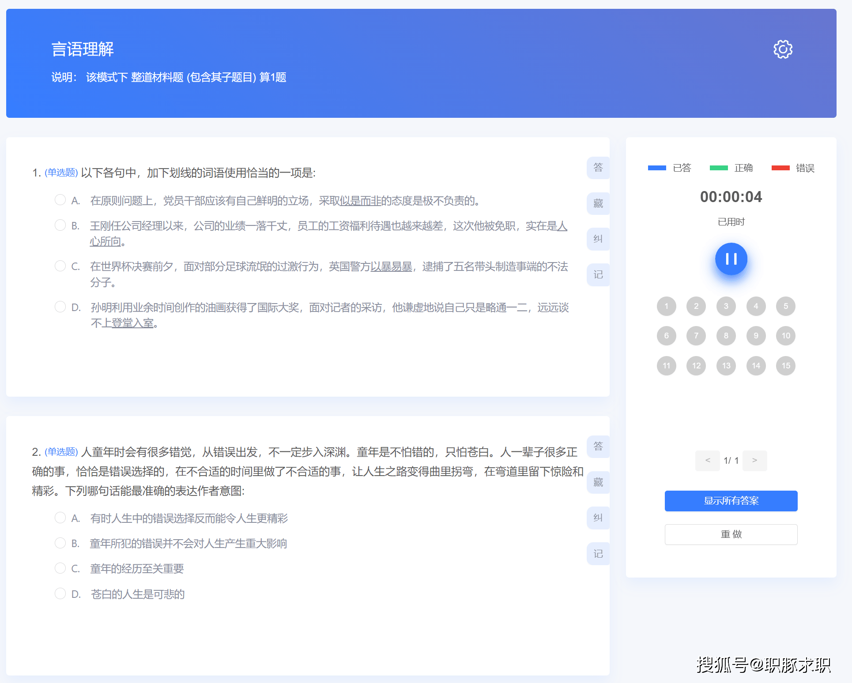Jump to question number 7

tap(696, 336)
